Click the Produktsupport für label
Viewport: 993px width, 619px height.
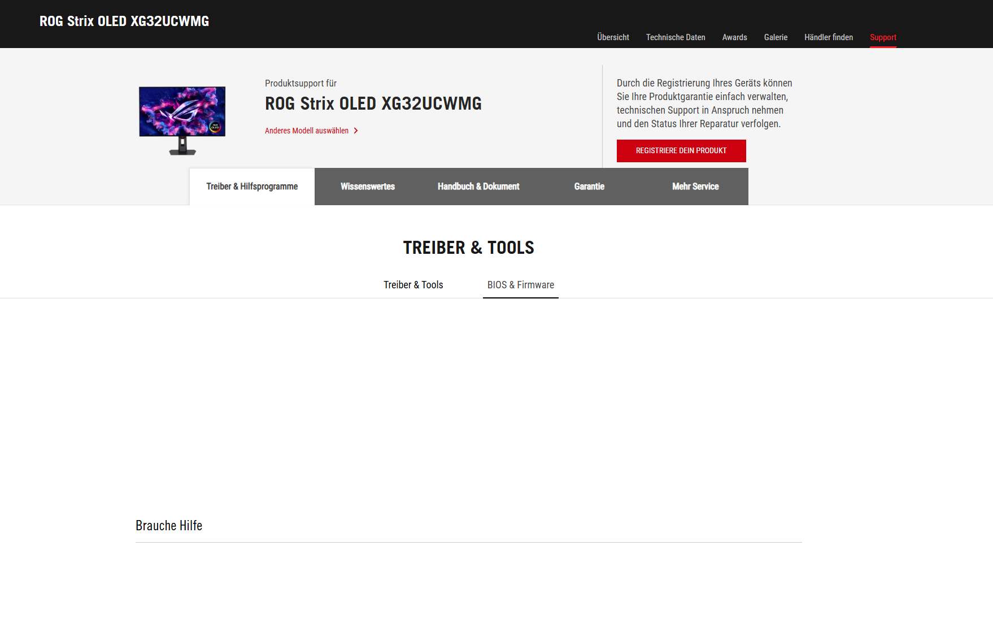(300, 84)
